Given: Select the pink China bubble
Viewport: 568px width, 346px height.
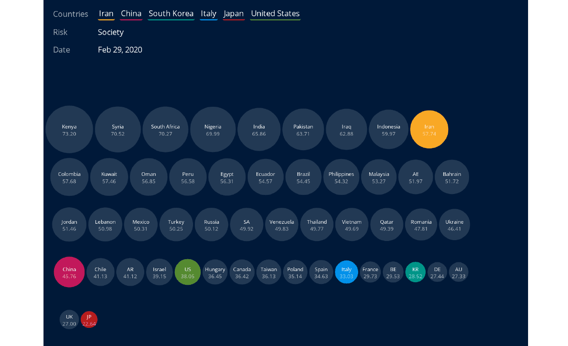Looking at the screenshot, I should click(69, 272).
